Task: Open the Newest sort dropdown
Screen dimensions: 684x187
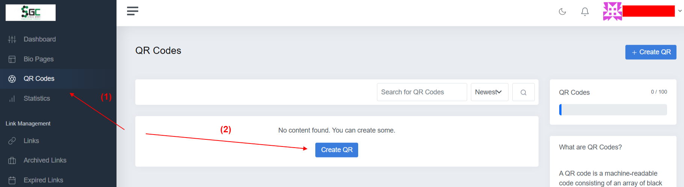Action: (489, 92)
